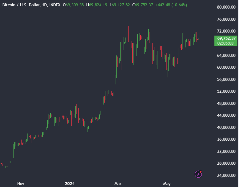Viewport: 240px width, 187px height.
Task: Click the 52,000.00 price axis label
Action: (226, 91)
